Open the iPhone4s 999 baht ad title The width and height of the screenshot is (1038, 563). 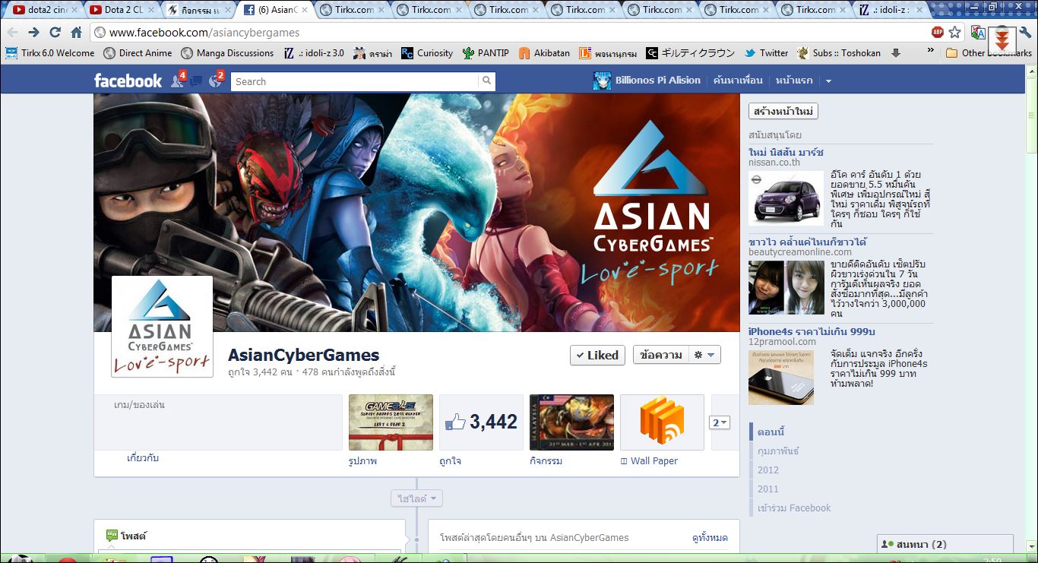(x=812, y=331)
